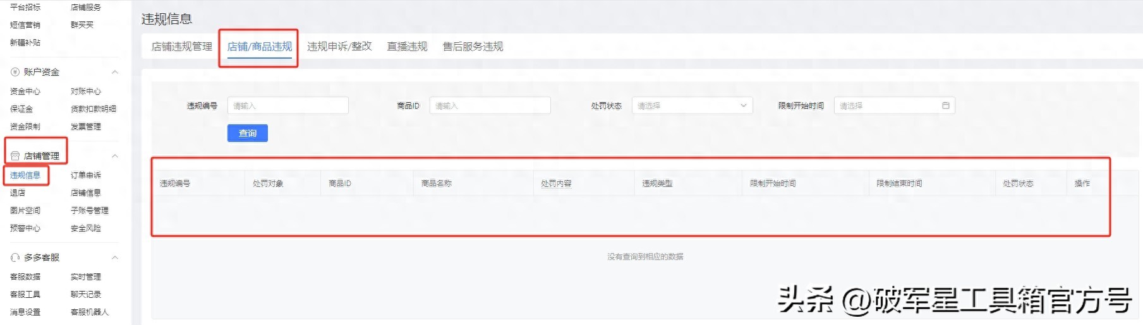
Task: Focus the 商品ID input field
Action: point(490,105)
